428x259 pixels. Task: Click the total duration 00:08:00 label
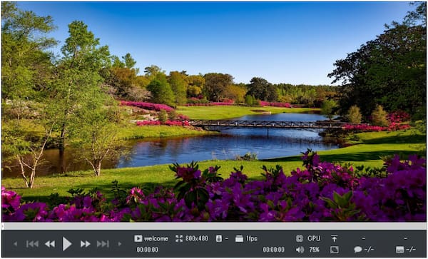click(273, 250)
